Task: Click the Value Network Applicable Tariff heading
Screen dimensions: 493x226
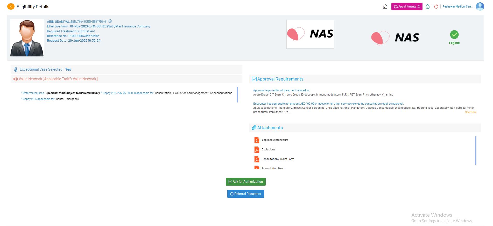Action: coord(58,79)
